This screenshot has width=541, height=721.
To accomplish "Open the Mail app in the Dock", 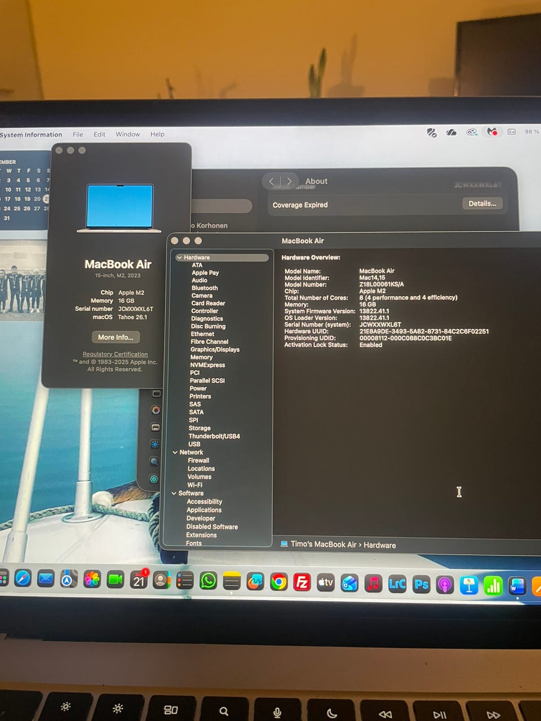I will coord(46,579).
